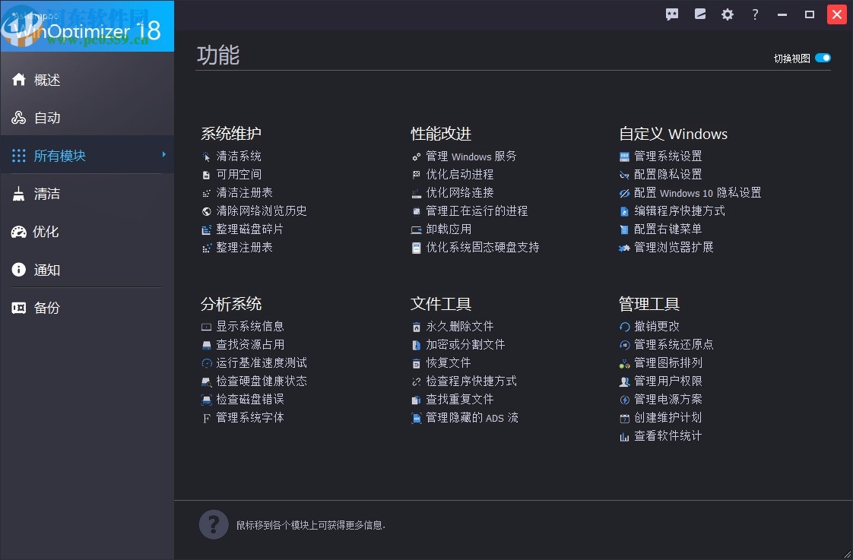Screen dimensions: 853x560
Task: Open settings via the gear icon
Action: point(727,14)
